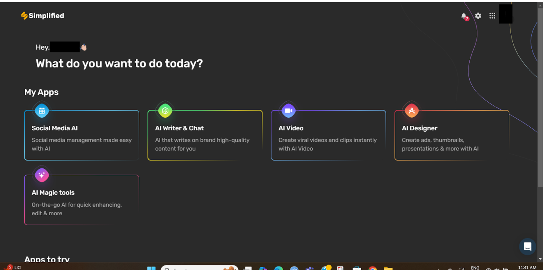Open the chat support bubble
The height and width of the screenshot is (270, 543).
(527, 246)
